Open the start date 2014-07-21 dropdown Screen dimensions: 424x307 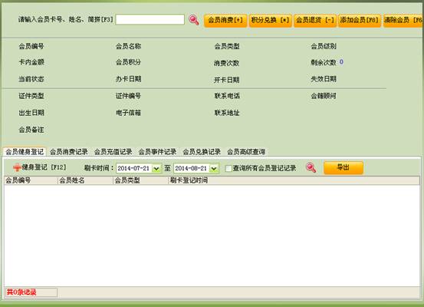[x=156, y=168]
